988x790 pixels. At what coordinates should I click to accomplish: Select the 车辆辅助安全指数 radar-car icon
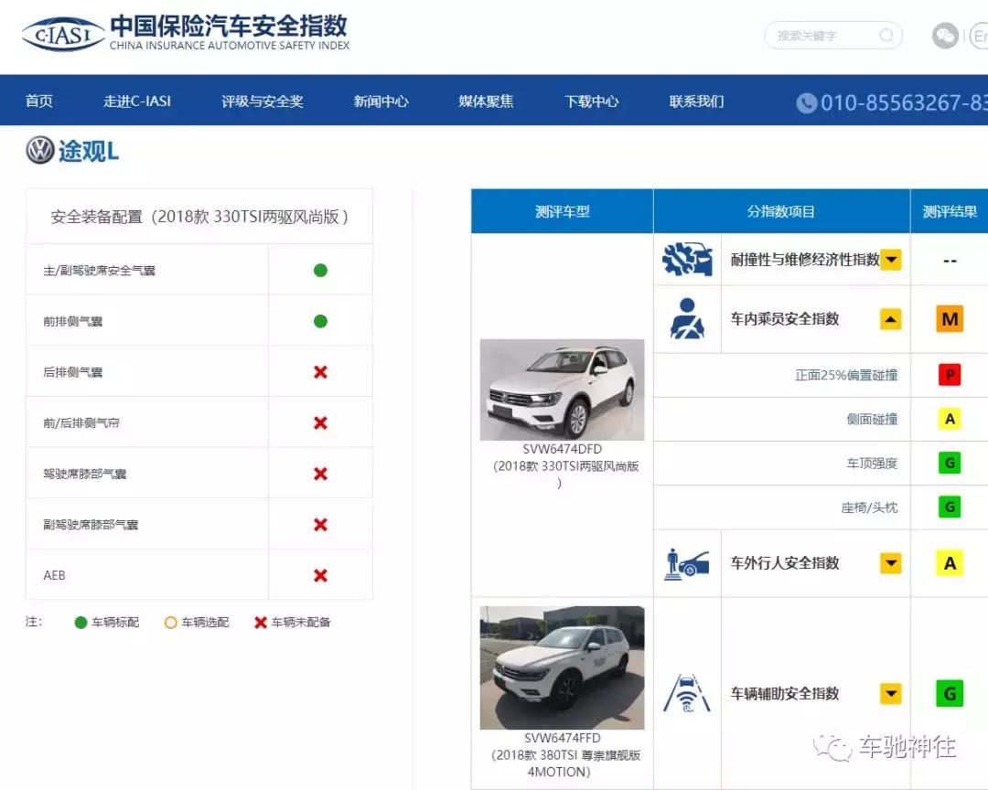687,693
